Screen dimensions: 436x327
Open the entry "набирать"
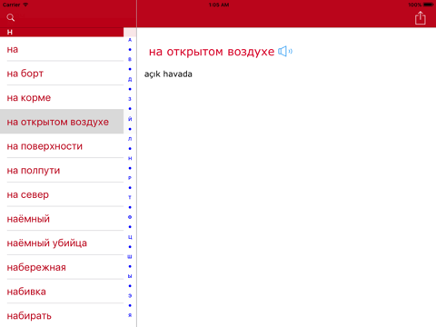coord(62,315)
